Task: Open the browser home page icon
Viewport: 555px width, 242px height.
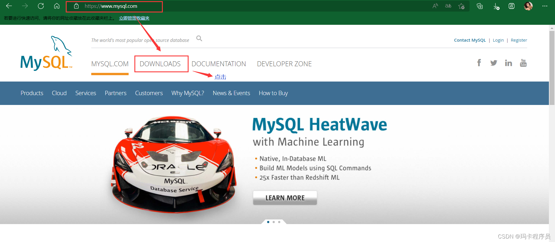Action: point(57,6)
